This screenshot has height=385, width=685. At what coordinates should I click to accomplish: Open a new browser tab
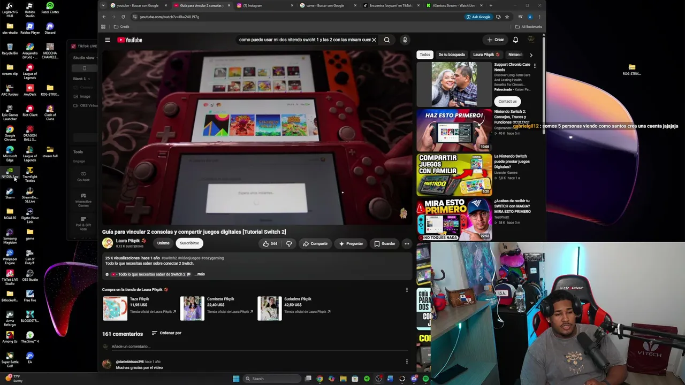click(x=491, y=5)
